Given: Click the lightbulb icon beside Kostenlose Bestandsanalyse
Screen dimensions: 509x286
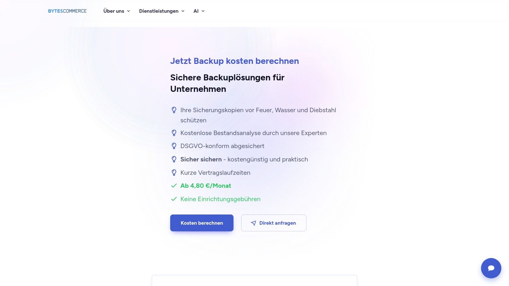Looking at the screenshot, I should click(174, 133).
